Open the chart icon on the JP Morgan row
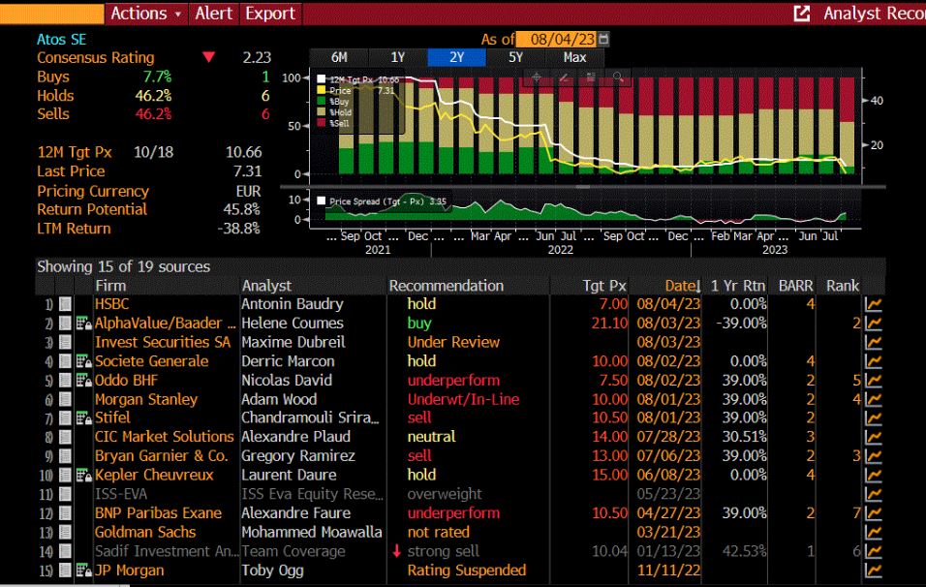Viewport: 926px width, 587px height. [x=874, y=571]
